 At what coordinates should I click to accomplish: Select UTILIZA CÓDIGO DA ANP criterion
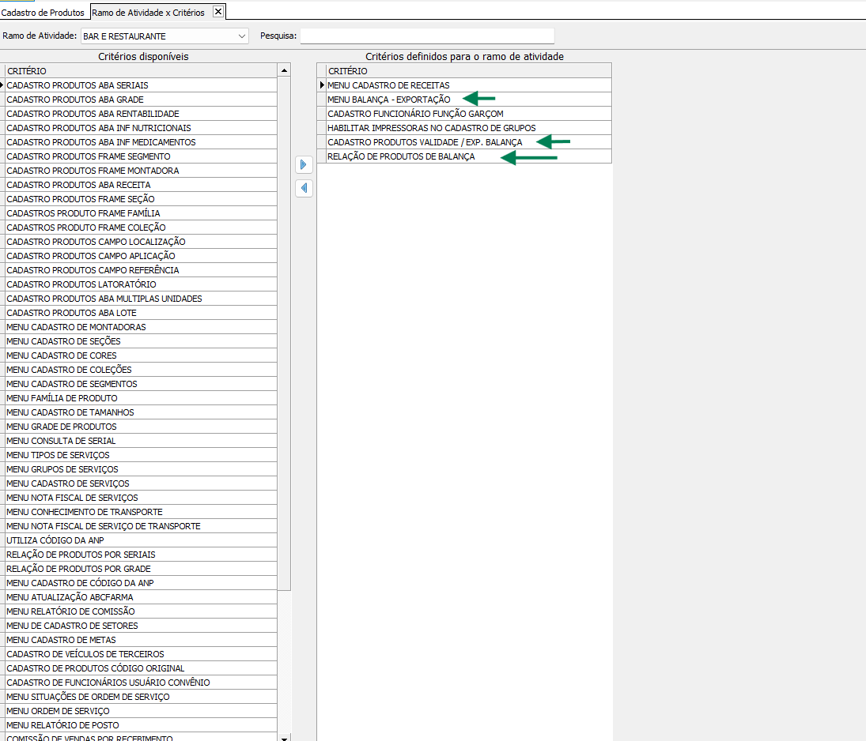click(x=55, y=540)
